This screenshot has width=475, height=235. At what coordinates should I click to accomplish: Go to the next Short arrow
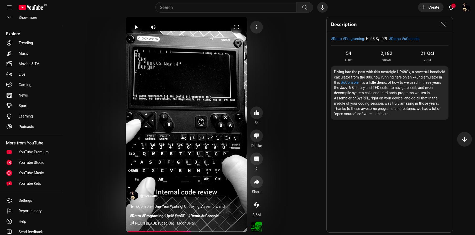click(464, 139)
